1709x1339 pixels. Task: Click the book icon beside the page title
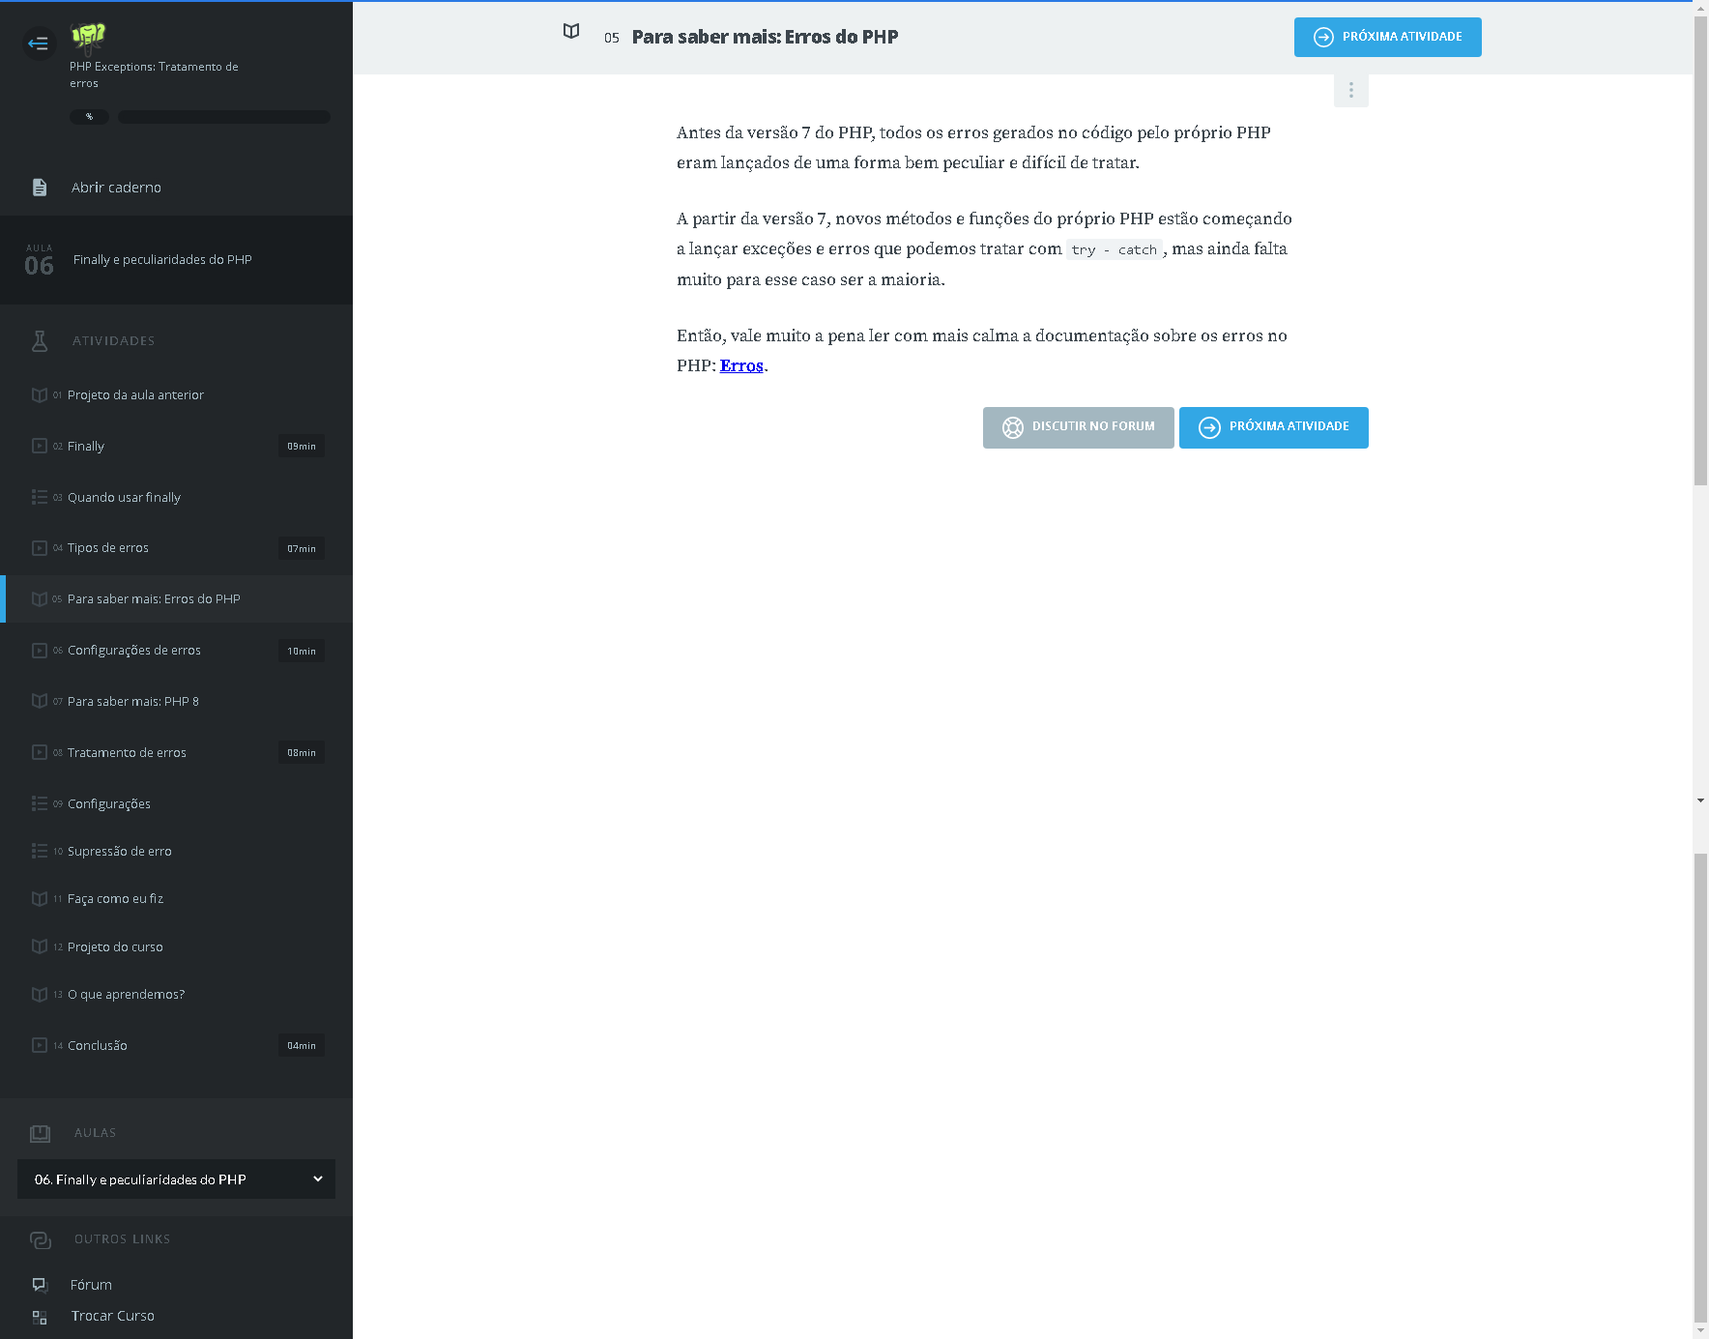click(x=571, y=32)
